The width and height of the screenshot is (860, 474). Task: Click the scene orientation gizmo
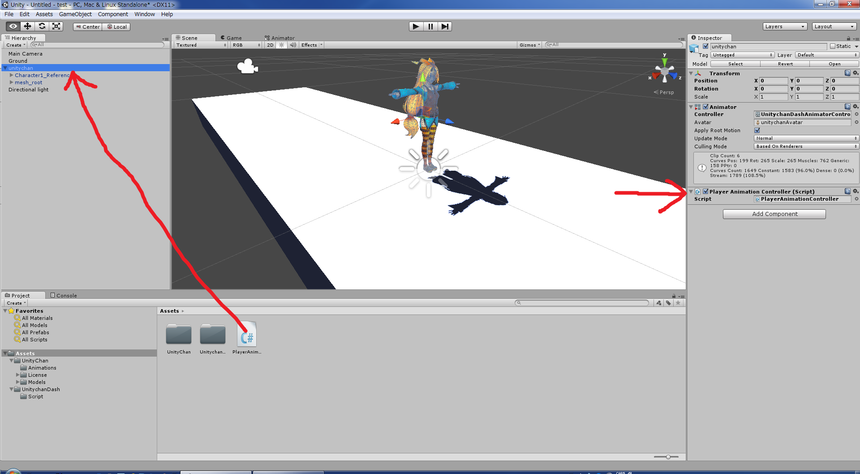[665, 71]
